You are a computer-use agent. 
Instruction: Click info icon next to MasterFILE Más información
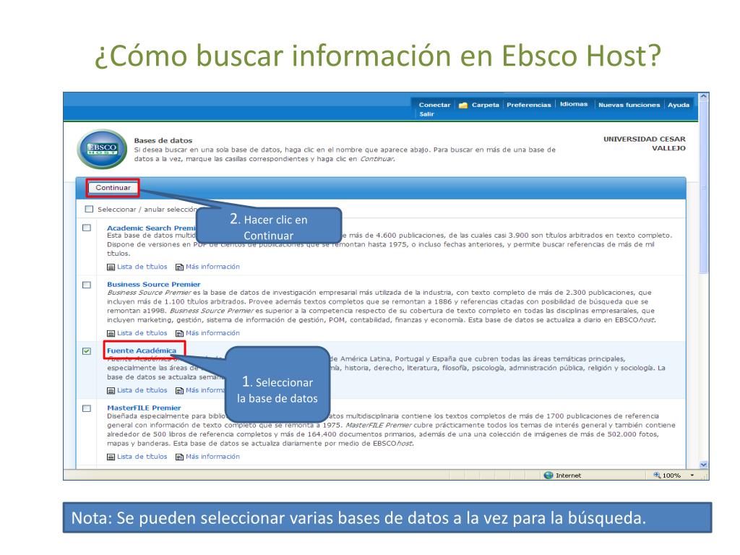179,457
